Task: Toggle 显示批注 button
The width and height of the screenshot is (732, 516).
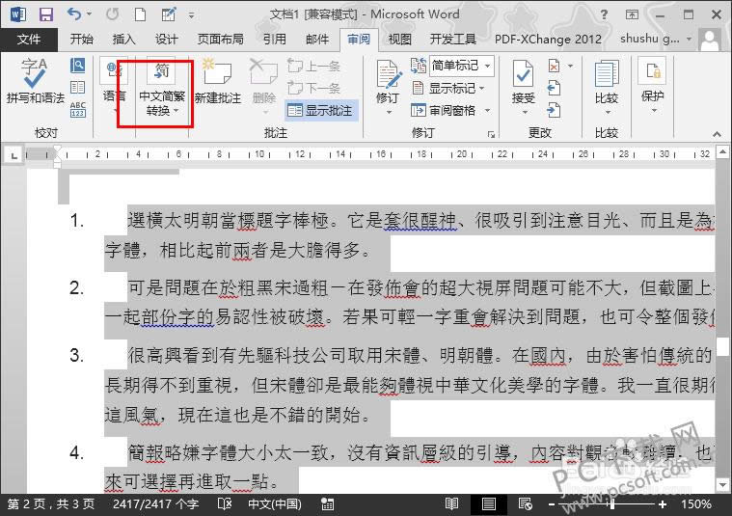Action: [321, 111]
